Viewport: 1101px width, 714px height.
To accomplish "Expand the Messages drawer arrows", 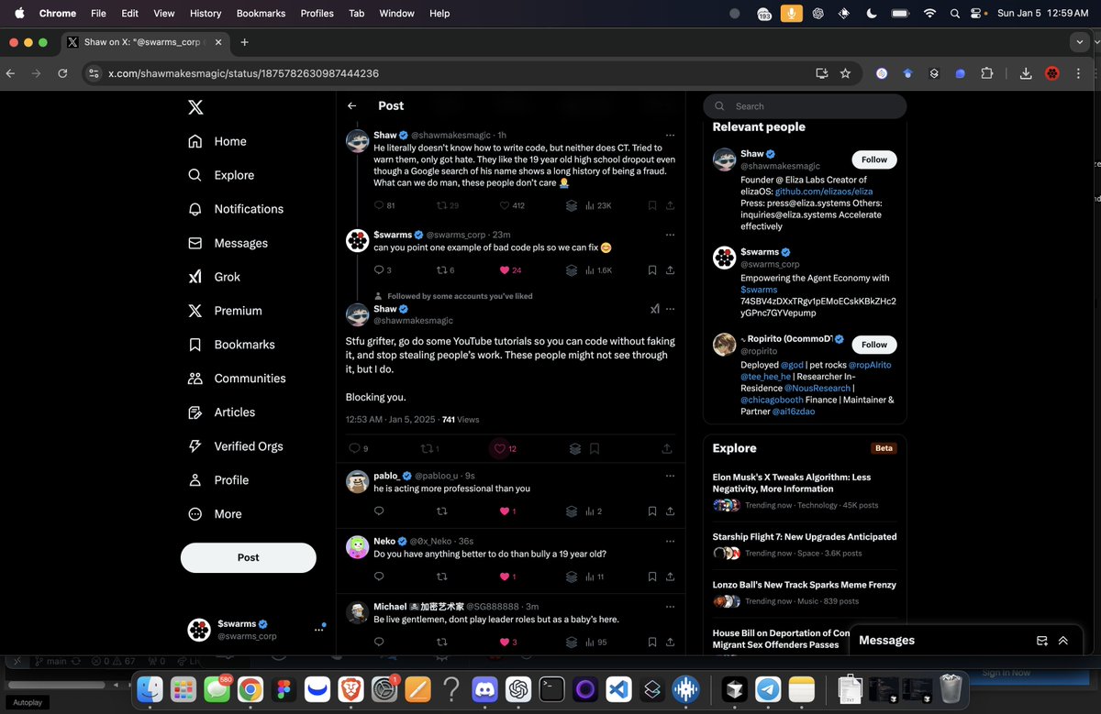I will click(1063, 641).
